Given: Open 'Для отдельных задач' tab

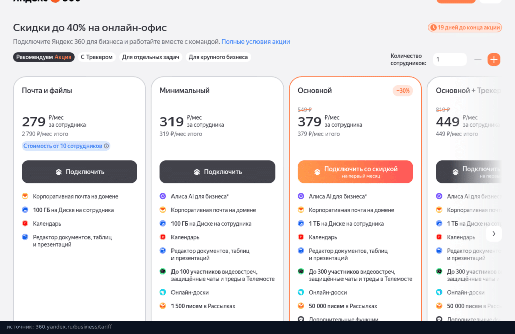Looking at the screenshot, I should click(150, 57).
